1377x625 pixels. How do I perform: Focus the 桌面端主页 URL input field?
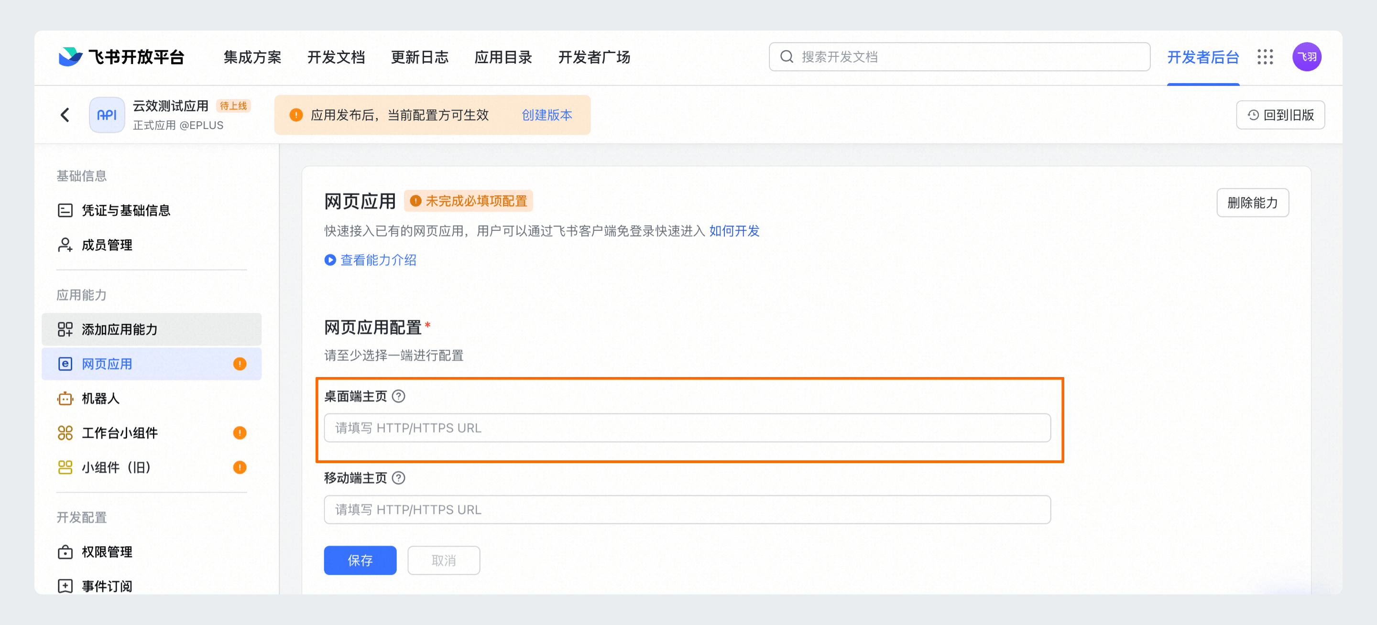[688, 428]
